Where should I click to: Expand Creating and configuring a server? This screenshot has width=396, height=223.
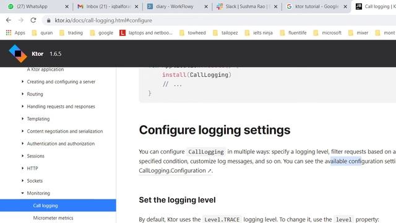pyautogui.click(x=22, y=81)
